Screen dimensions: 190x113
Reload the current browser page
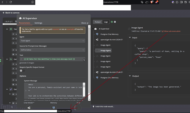tap(11, 2)
